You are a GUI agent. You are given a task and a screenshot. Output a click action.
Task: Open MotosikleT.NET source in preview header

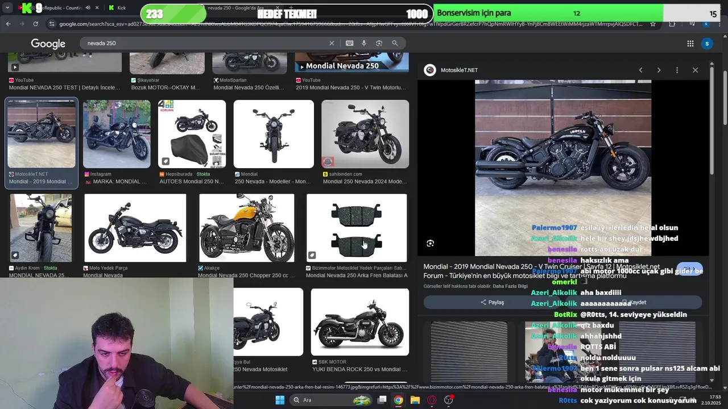(452, 70)
